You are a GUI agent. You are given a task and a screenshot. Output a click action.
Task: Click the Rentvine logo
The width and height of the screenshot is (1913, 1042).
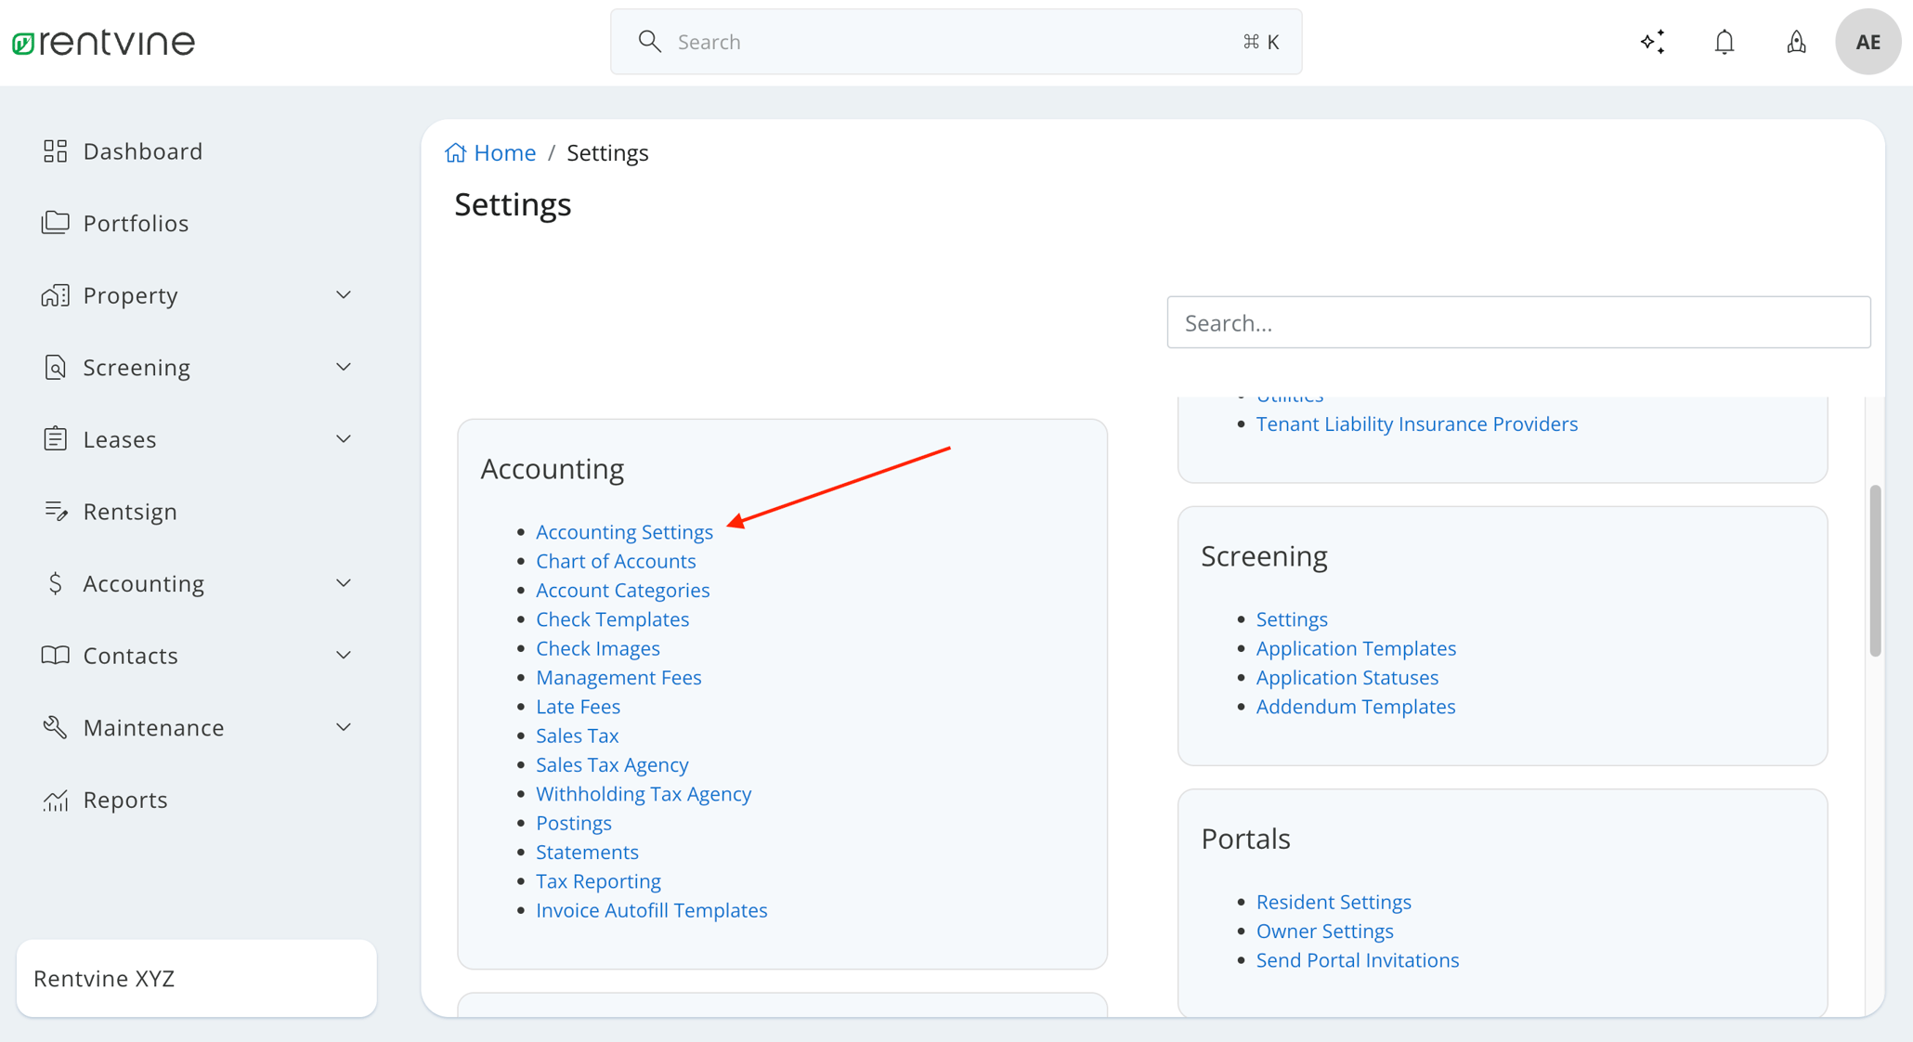point(103,42)
